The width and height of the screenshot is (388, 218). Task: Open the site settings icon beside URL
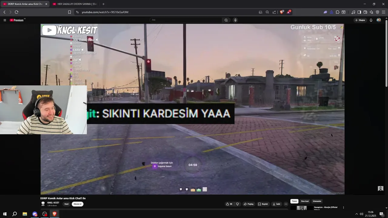tap(77, 12)
